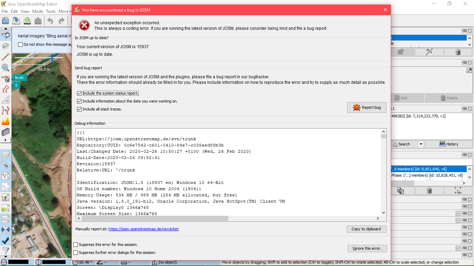Collapse left toolbar using top arrow
474x266 pixels.
coord(6,29)
